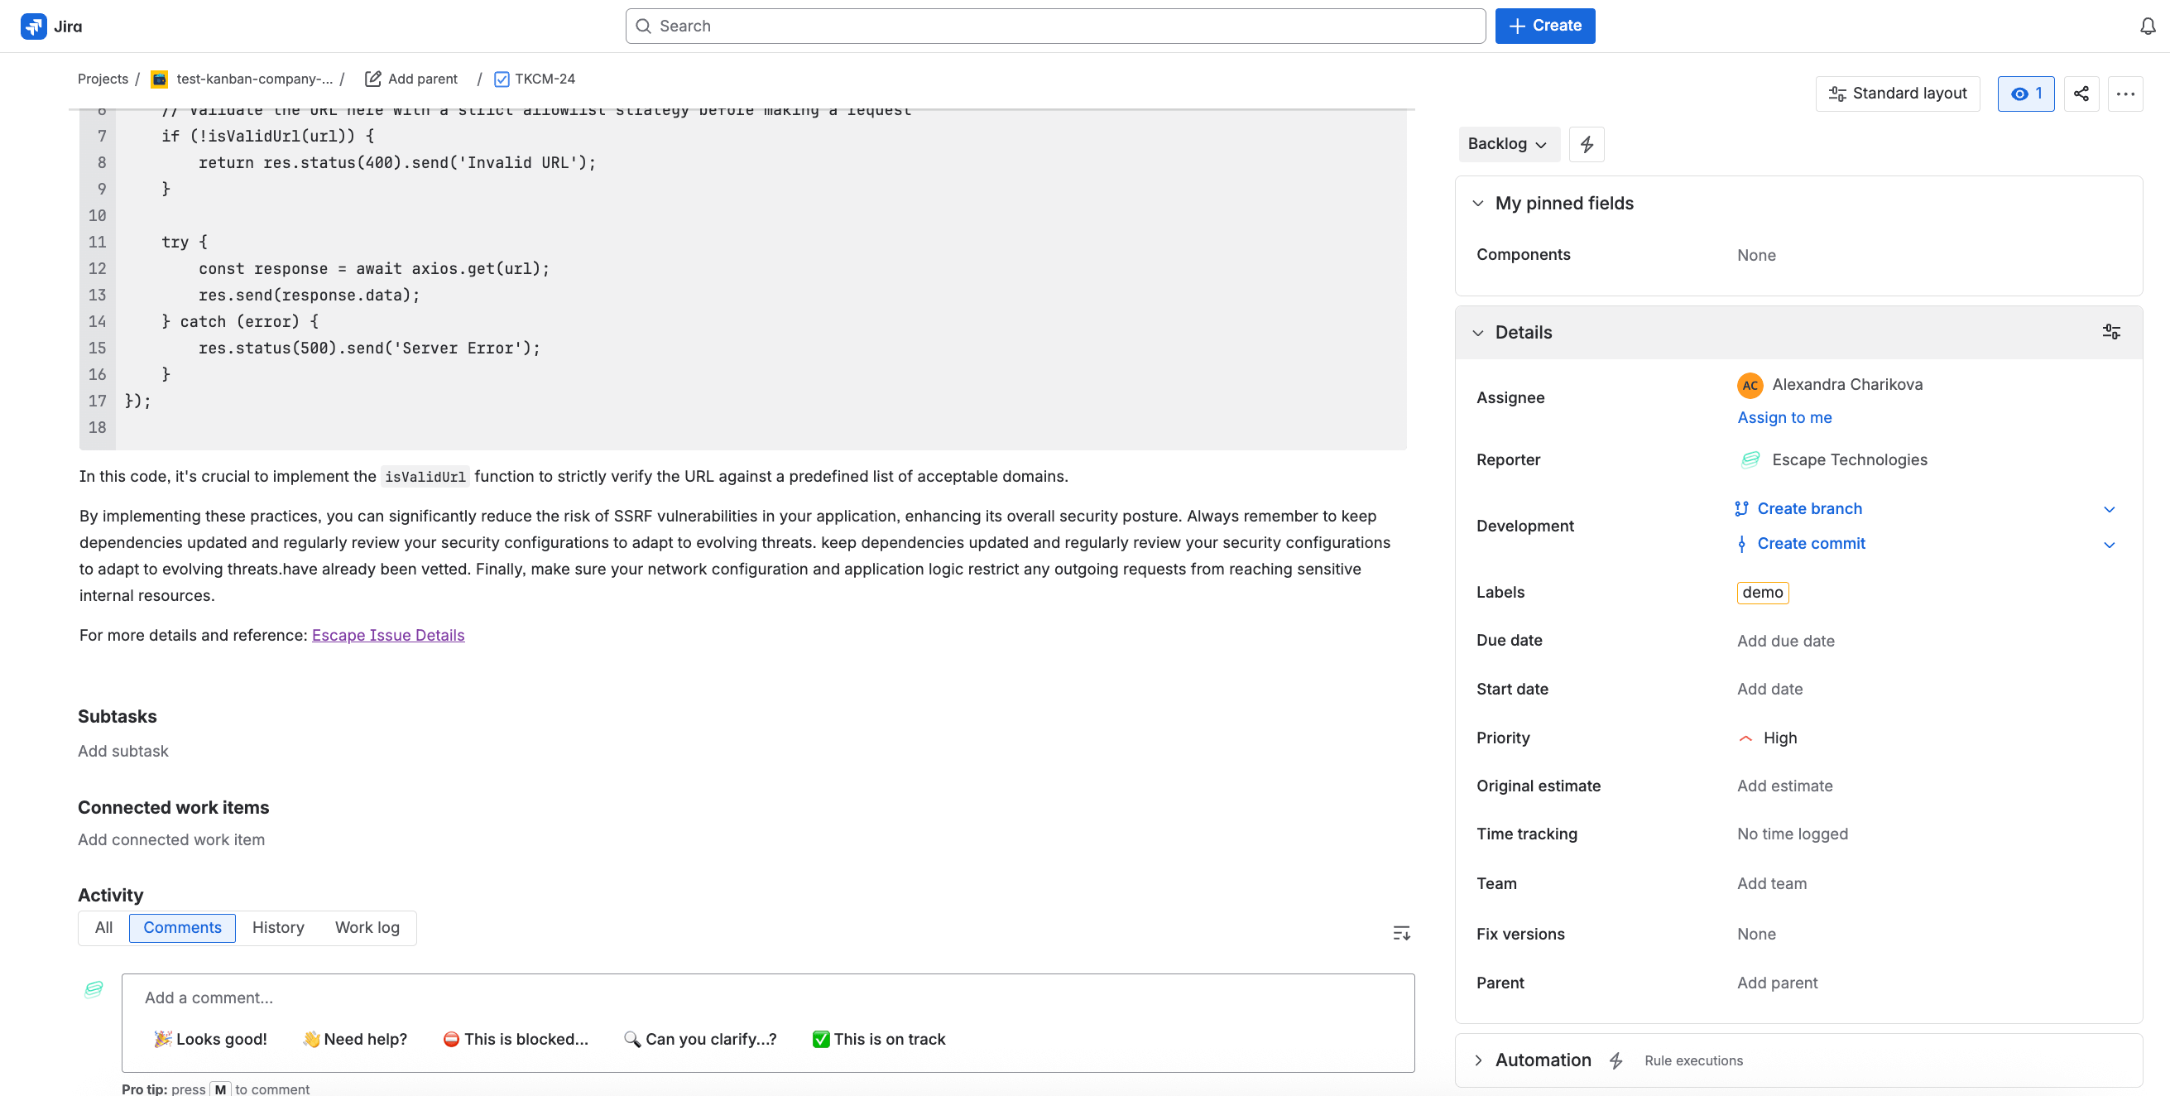Expand the Automation section
This screenshot has width=2170, height=1096.
(1478, 1060)
